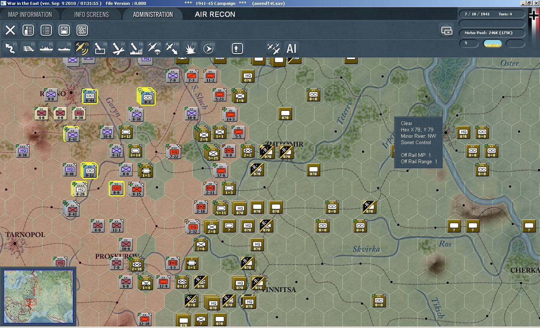This screenshot has height=328, width=540.
Task: Select the red HQ counter labeled 0-30
Action: pos(79,113)
